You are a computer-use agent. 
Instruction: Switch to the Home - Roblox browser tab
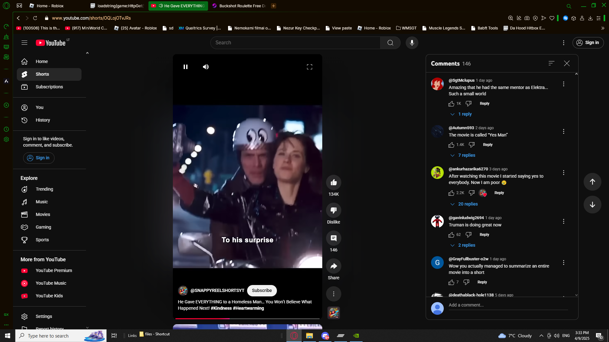click(x=47, y=6)
